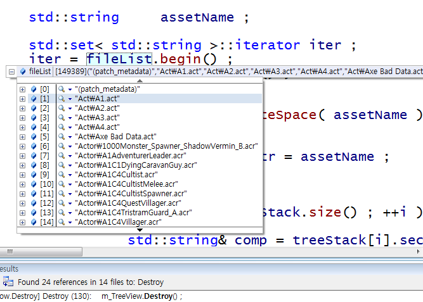The height and width of the screenshot is (302, 423).
Task: Open the magnifier visualizer for Act\A3.act
Action: coord(62,118)
